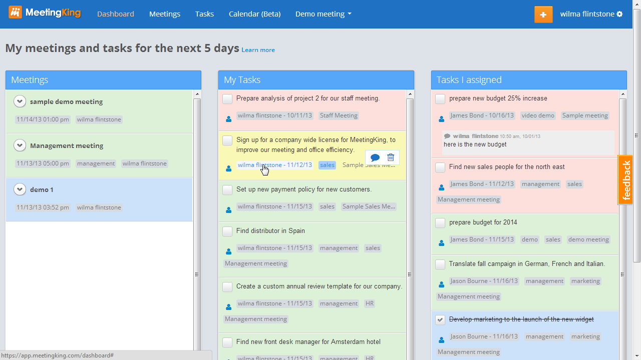Check Create a custom annual review template task
The width and height of the screenshot is (641, 360).
coord(227,287)
